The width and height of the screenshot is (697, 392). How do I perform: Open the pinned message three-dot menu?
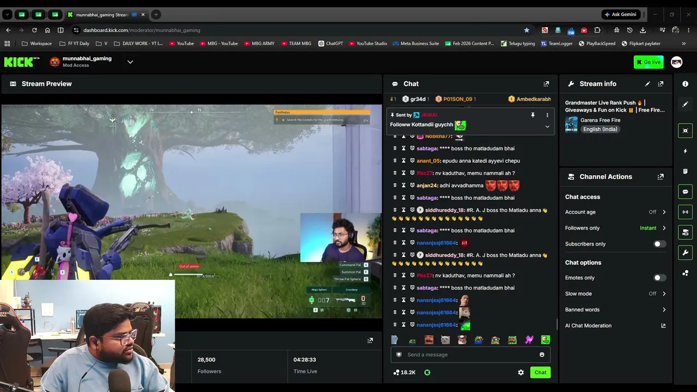point(547,115)
